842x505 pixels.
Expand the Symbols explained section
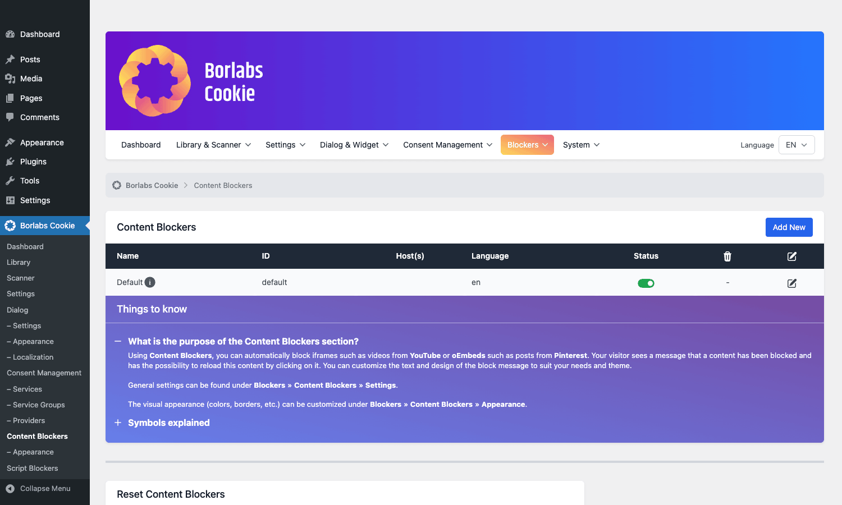(118, 423)
